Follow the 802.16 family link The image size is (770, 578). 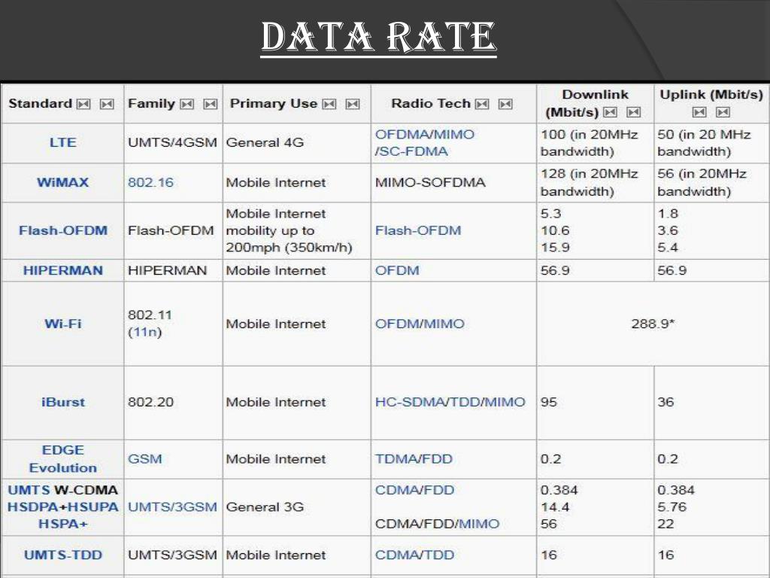(x=150, y=182)
